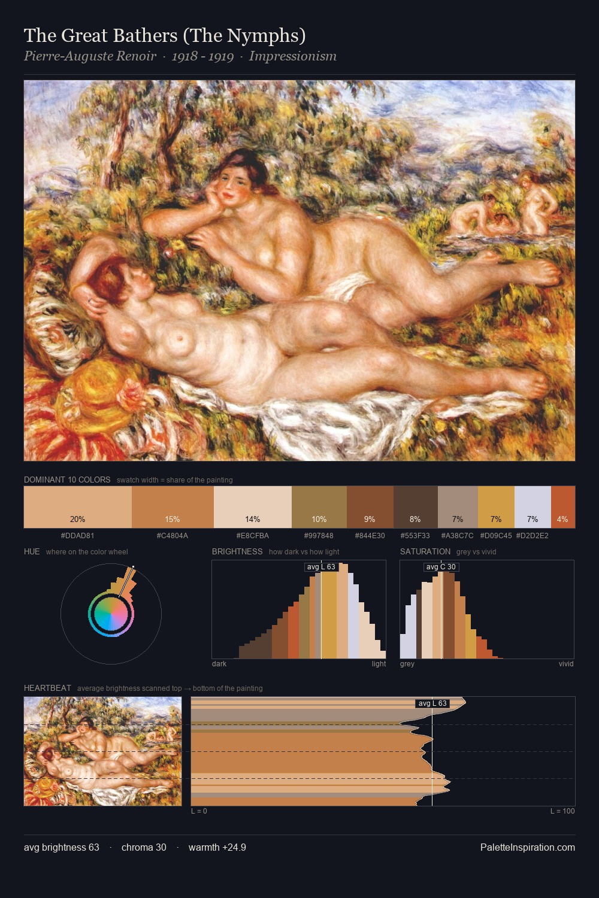This screenshot has width=599, height=898.
Task: Click the DOMINANT 10 COLORS heading
Action: tap(67, 480)
